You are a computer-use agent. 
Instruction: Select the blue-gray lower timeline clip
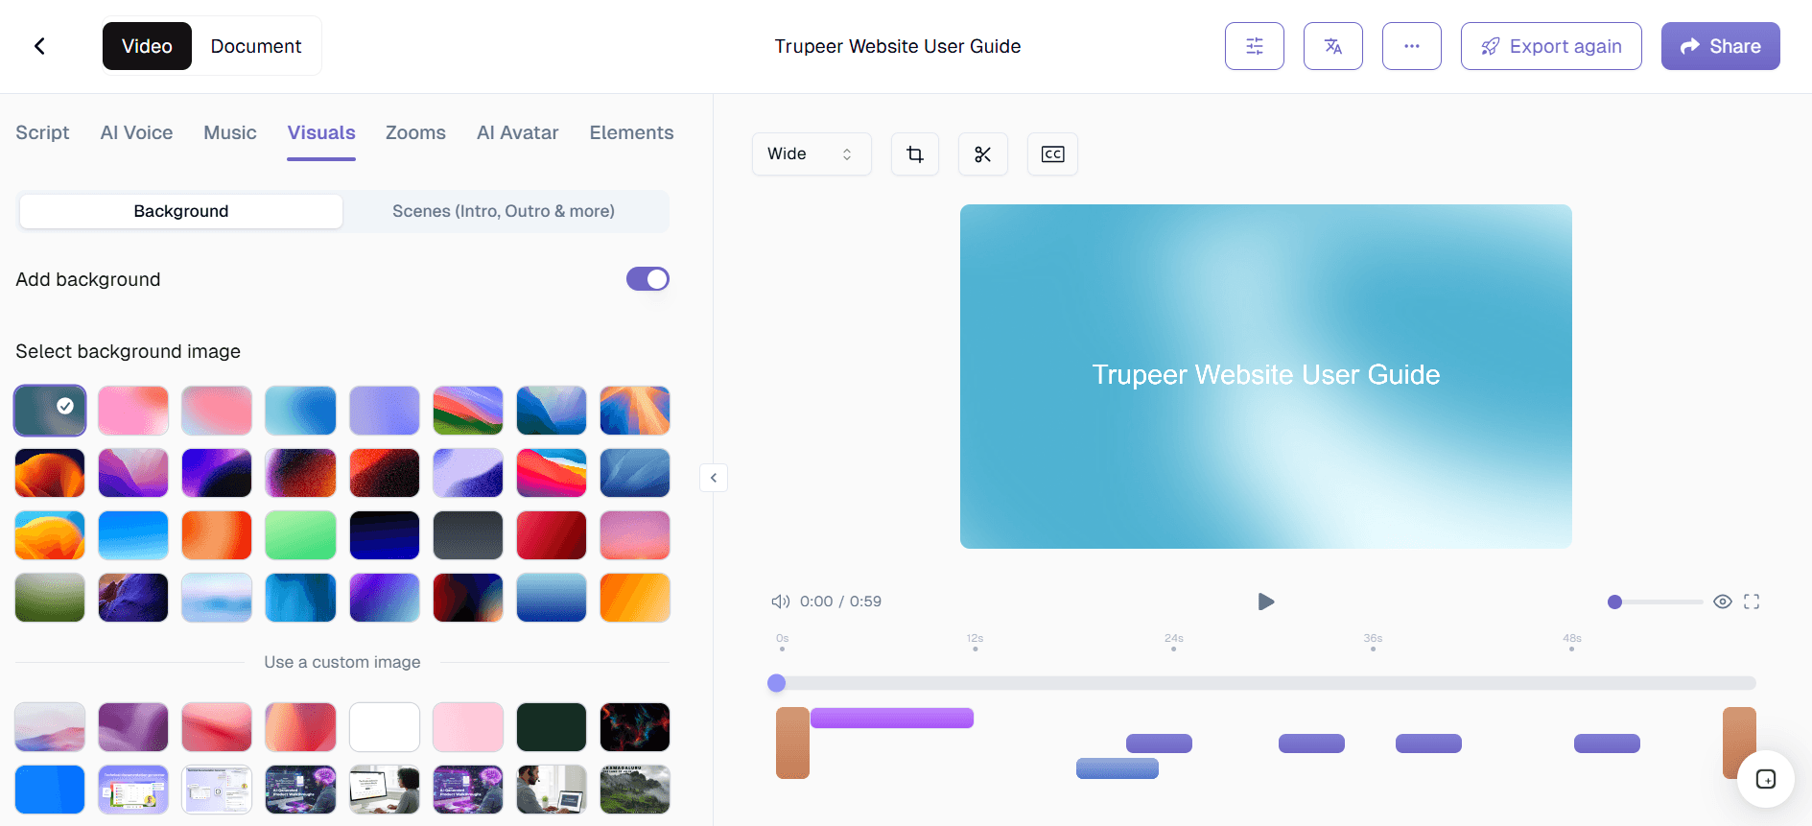[x=1118, y=768]
